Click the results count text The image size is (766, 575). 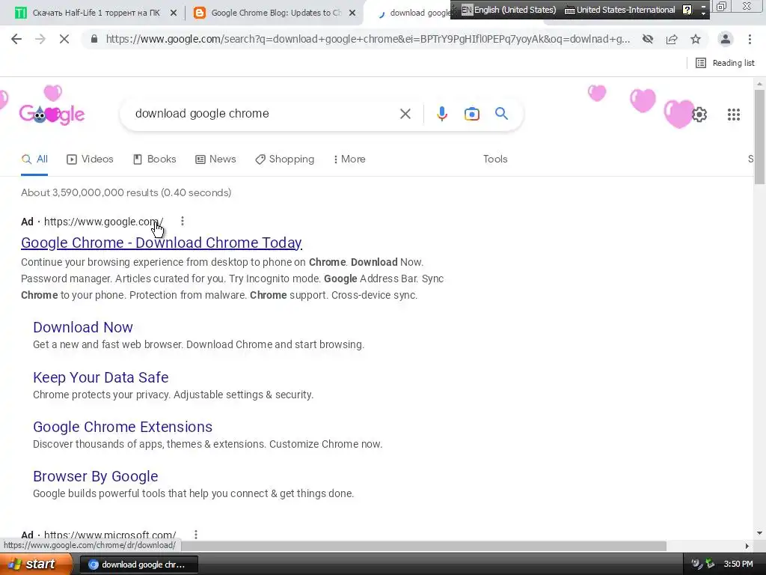point(126,192)
